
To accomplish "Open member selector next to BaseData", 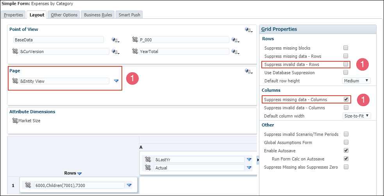I will pyautogui.click(x=116, y=40).
